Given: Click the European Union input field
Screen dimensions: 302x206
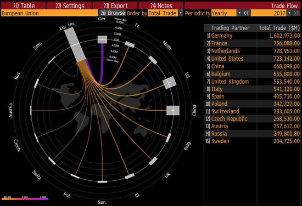Looking at the screenshot, I should click(49, 13).
